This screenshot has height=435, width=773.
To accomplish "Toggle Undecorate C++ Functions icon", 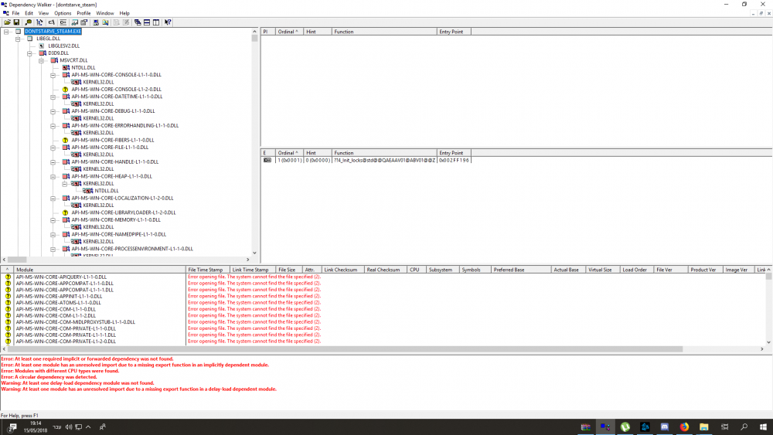I will (63, 22).
